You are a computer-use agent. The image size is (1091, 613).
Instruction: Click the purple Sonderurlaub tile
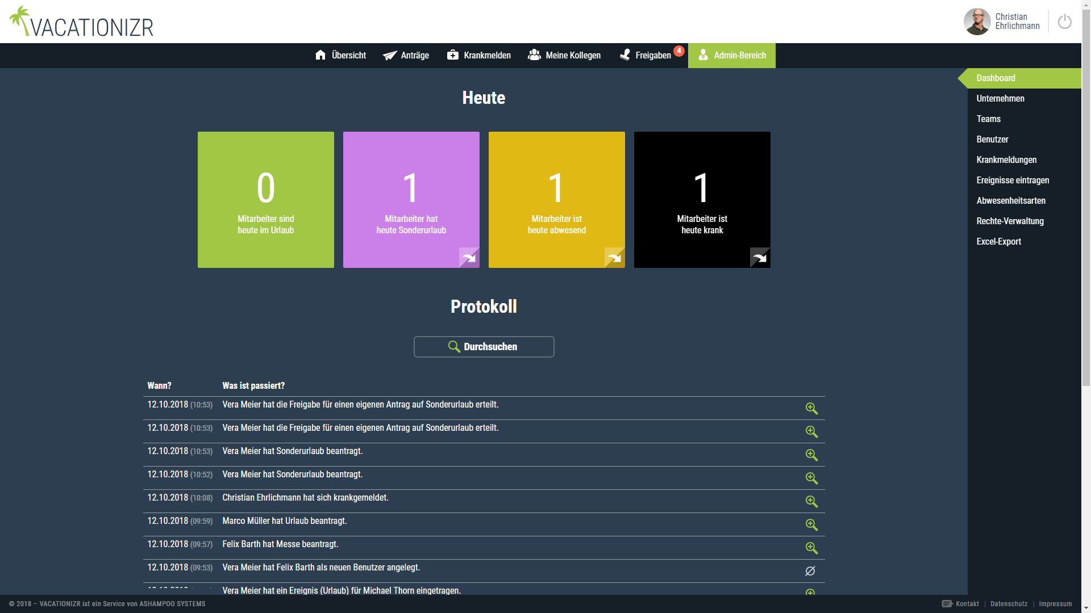[x=411, y=200]
